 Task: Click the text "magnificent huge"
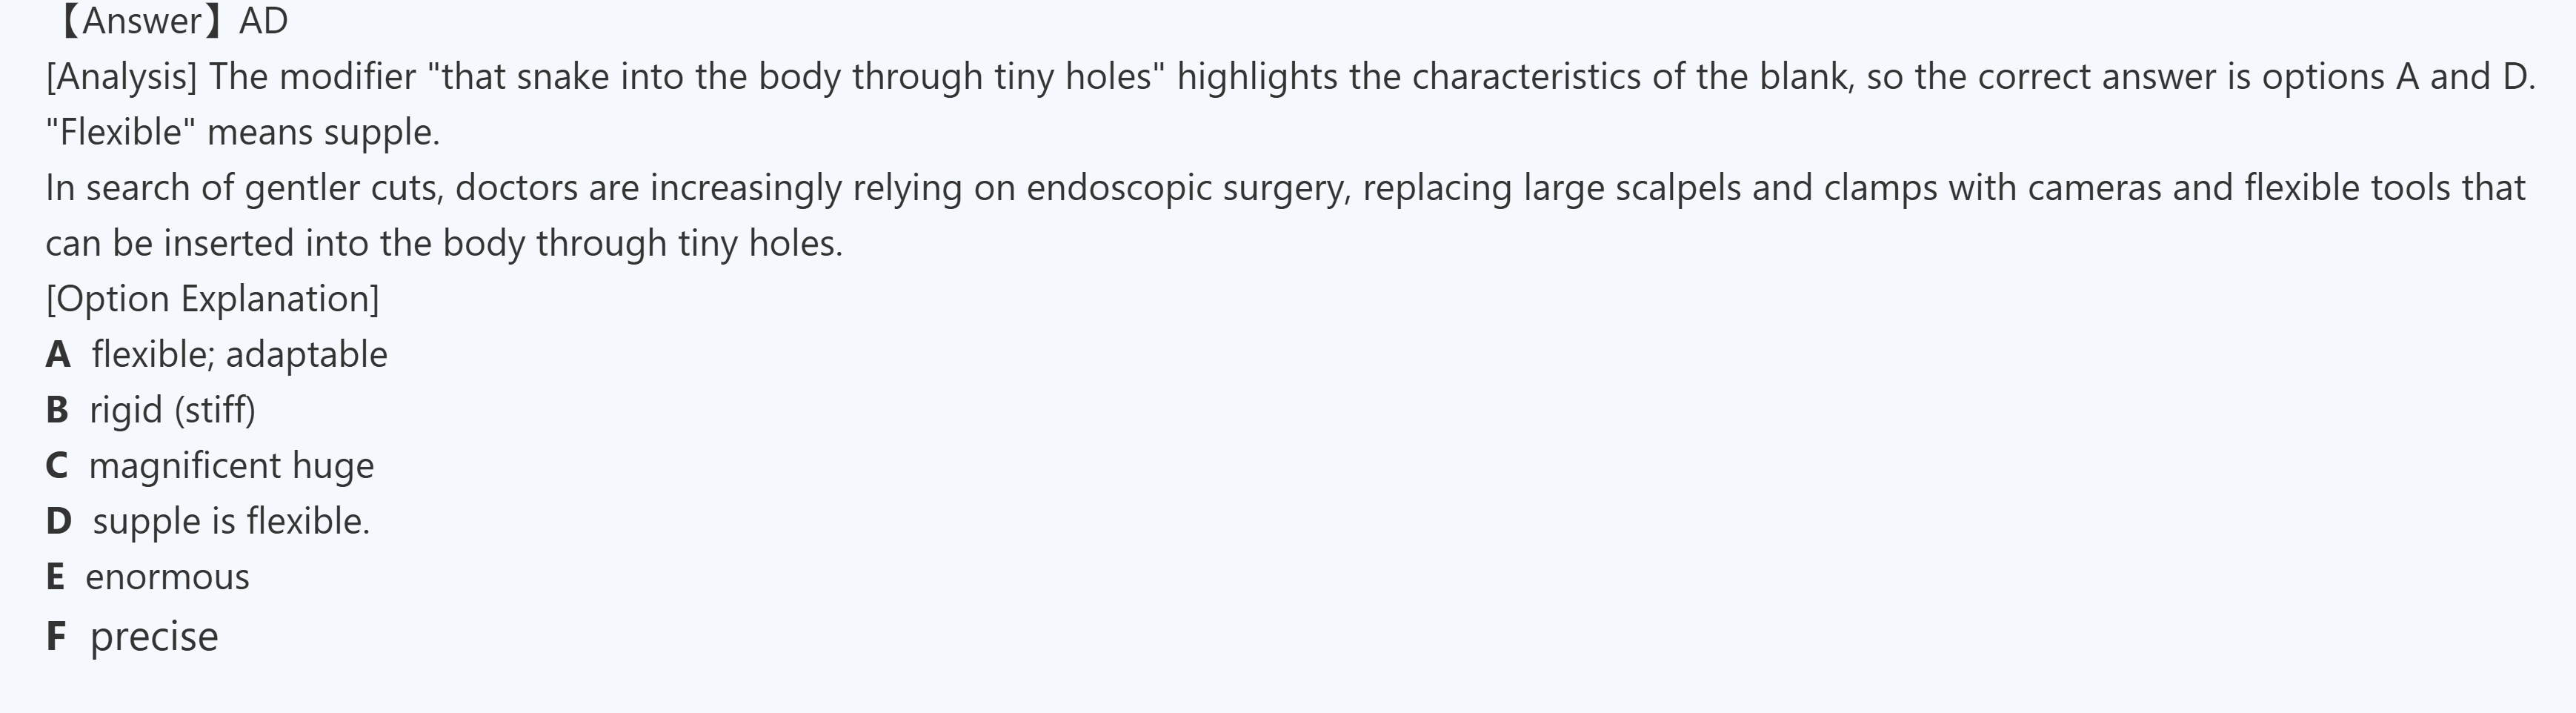pyautogui.click(x=231, y=466)
